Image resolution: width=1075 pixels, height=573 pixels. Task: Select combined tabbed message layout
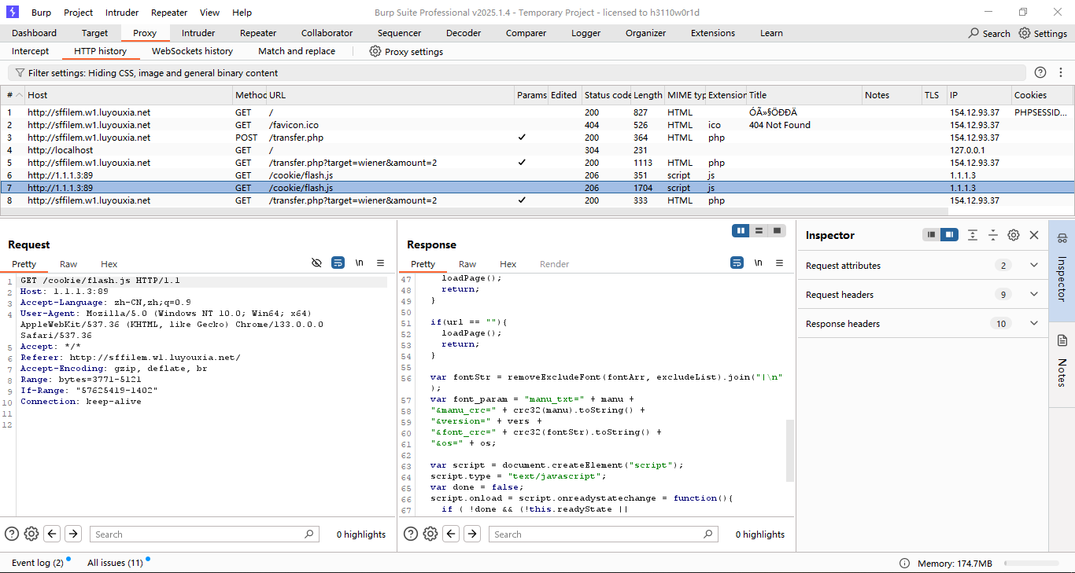[777, 230]
